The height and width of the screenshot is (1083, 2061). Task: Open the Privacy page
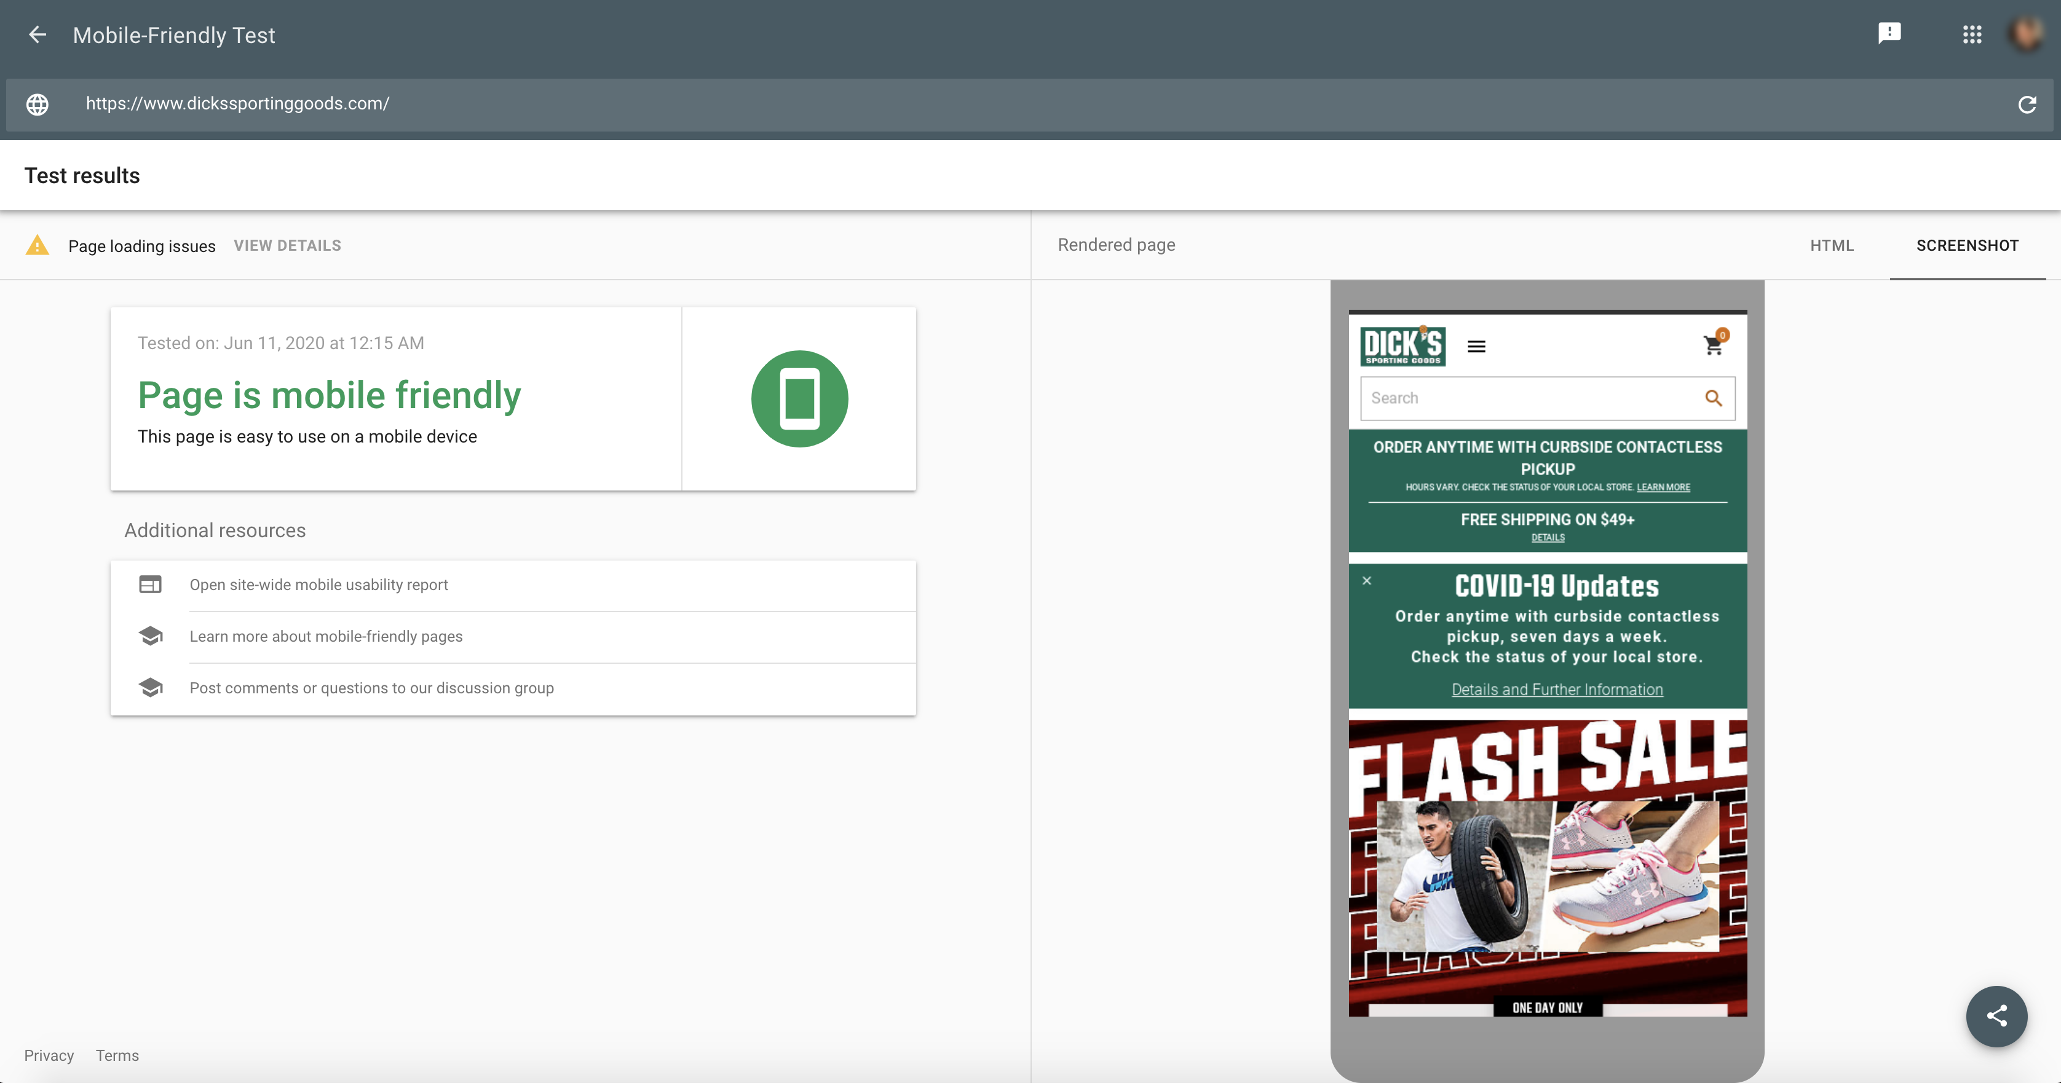[x=49, y=1055]
